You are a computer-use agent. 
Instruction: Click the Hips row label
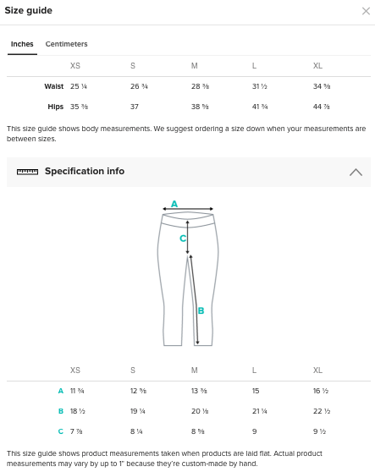click(55, 107)
